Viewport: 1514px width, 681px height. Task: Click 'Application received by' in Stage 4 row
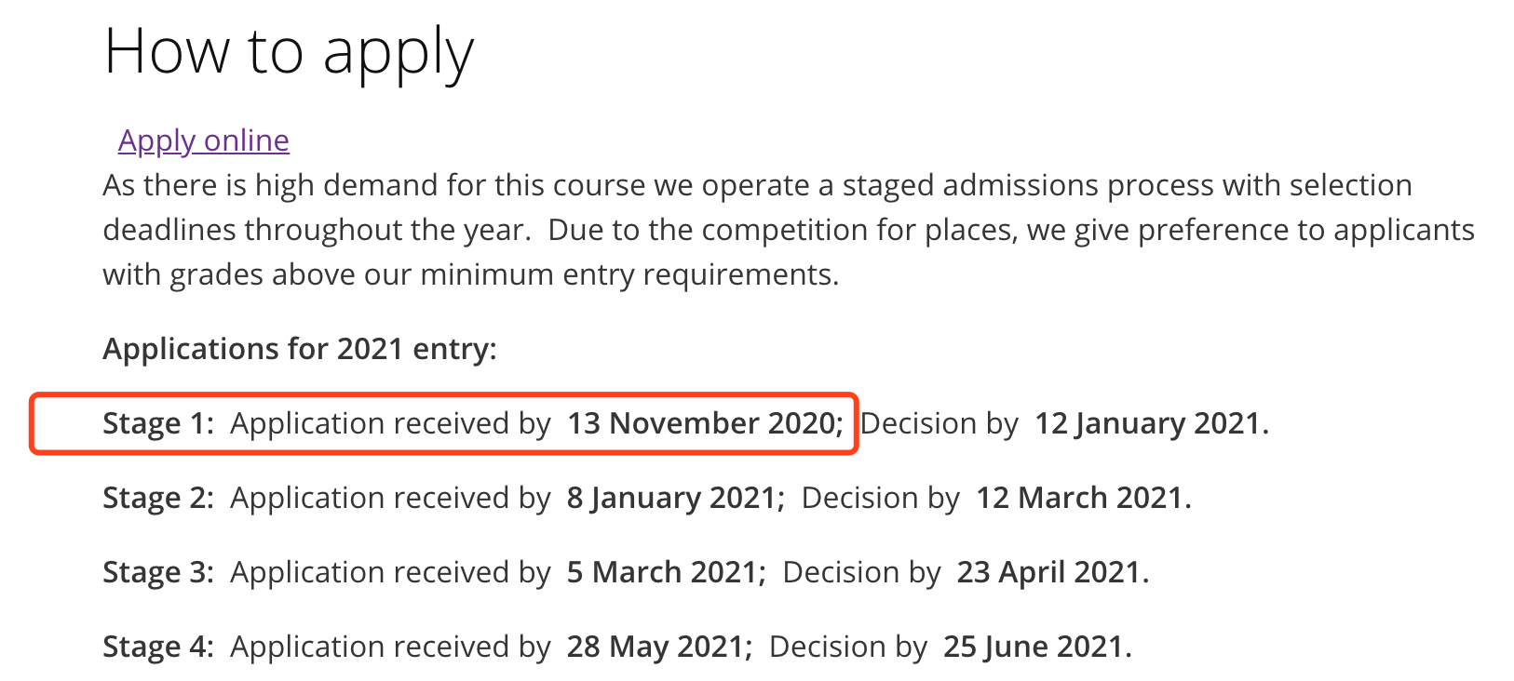[390, 647]
